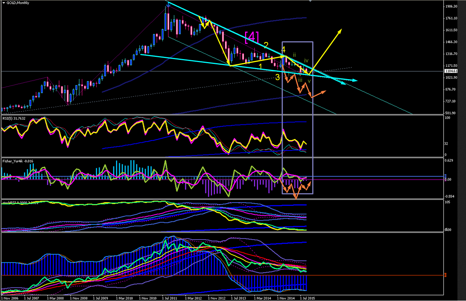Image resolution: width=466 pixels, height=301 pixels.
Task: Click the 1 Jul 2007 date label
Action: (x=32, y=298)
